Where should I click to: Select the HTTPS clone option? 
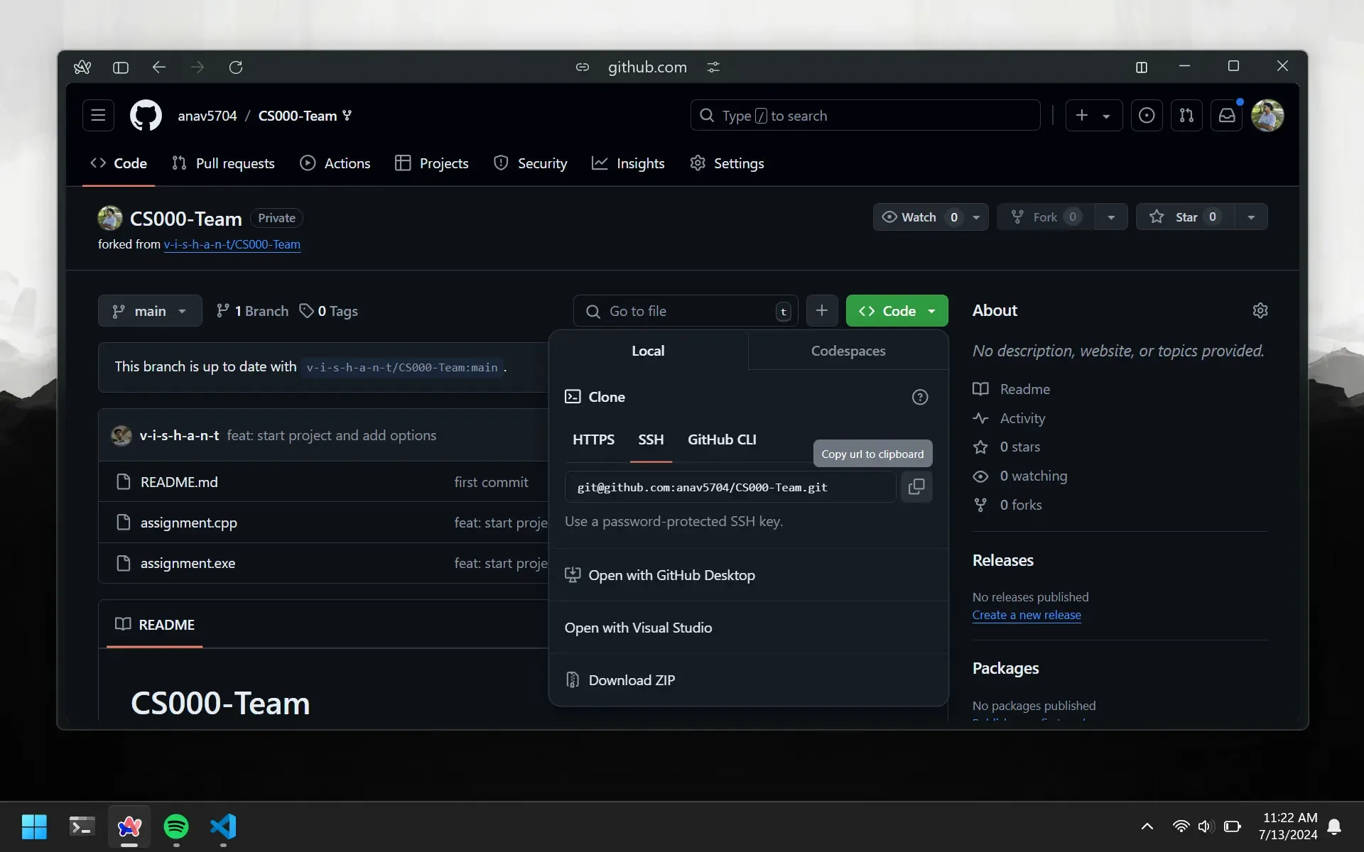593,439
